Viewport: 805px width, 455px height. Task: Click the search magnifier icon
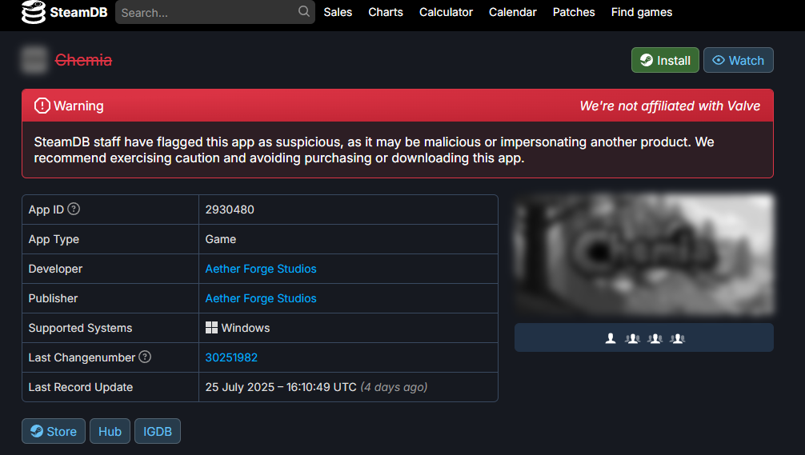[304, 11]
